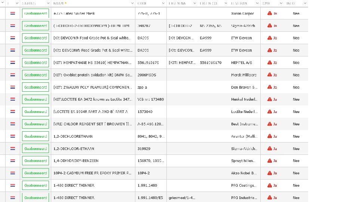This screenshot has width=359, height=202.
Task: Sort by the EIGEN CO column header
Action: 209,3
